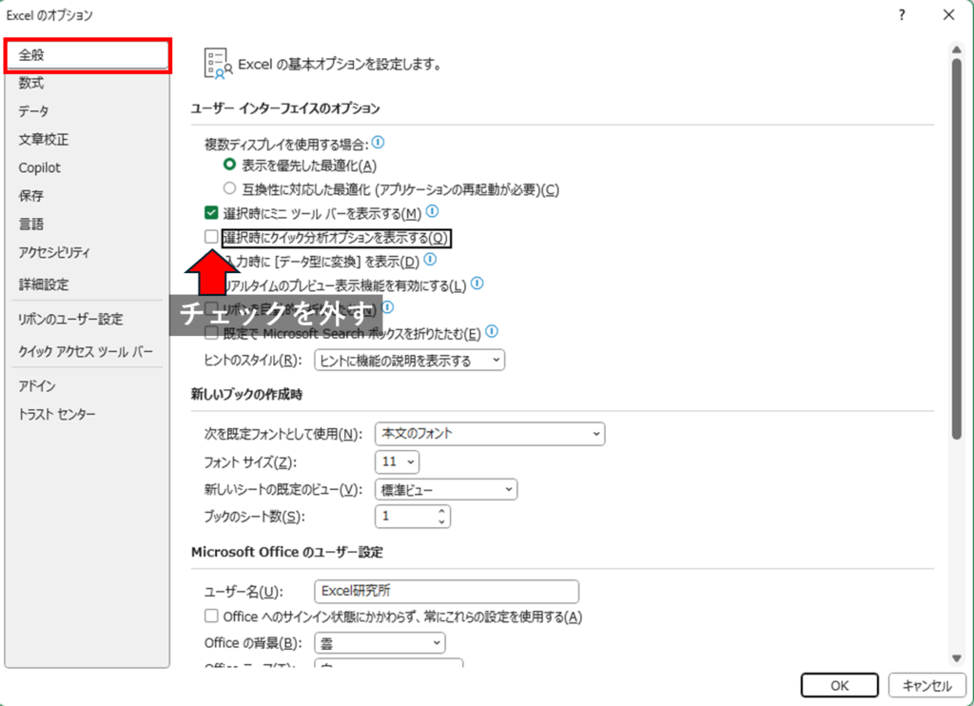Open the フォント サイズ dropdown showing 11
The height and width of the screenshot is (706, 974).
398,461
